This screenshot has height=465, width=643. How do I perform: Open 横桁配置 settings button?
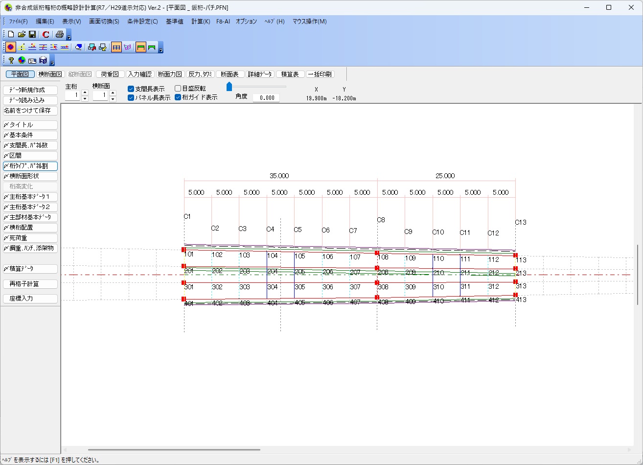pyautogui.click(x=30, y=228)
